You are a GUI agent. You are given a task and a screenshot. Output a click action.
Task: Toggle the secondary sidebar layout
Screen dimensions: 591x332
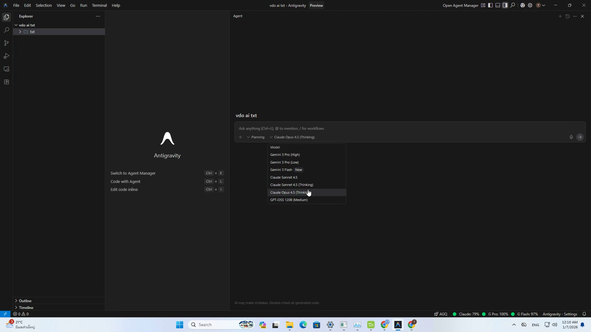click(505, 5)
